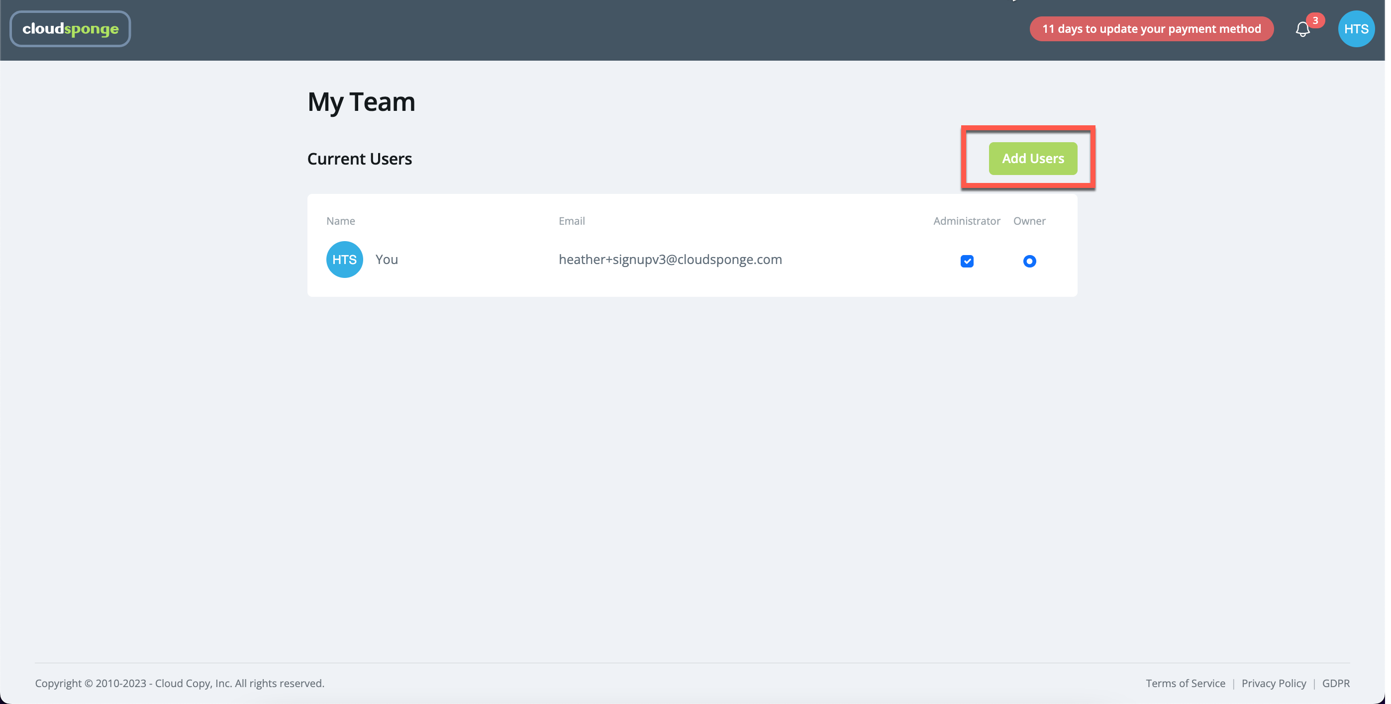Click the 'My Team' page heading
Image resolution: width=1391 pixels, height=704 pixels.
361,102
